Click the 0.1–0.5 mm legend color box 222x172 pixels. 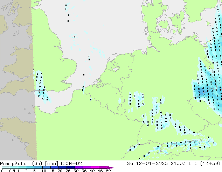coord(6,167)
